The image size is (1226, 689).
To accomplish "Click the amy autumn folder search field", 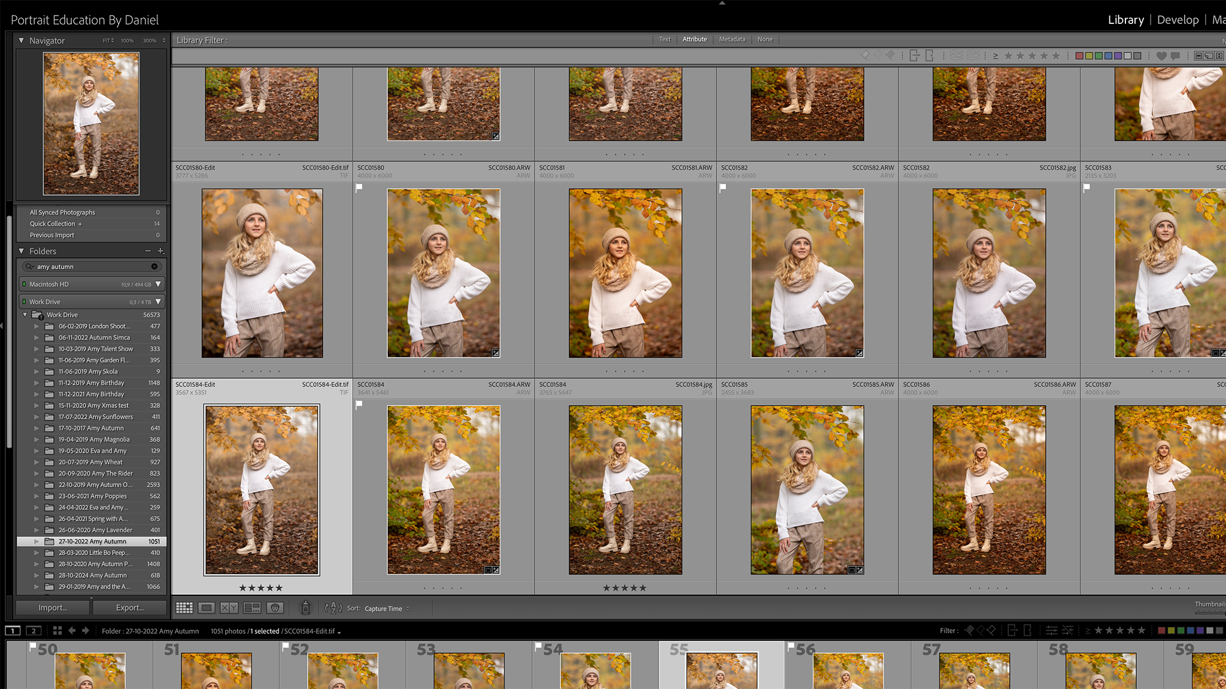I will [x=90, y=267].
